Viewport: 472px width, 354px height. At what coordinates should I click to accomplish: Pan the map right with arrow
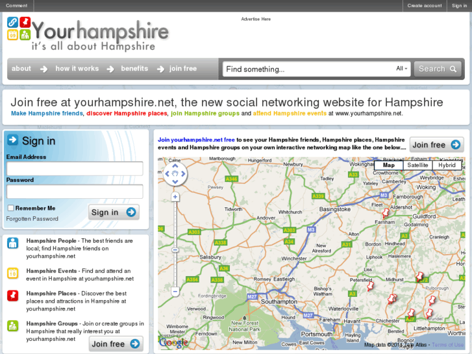click(x=183, y=174)
